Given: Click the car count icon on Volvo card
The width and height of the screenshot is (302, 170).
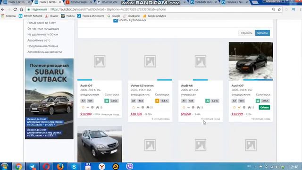Looking at the screenshot, I should tap(148, 107).
